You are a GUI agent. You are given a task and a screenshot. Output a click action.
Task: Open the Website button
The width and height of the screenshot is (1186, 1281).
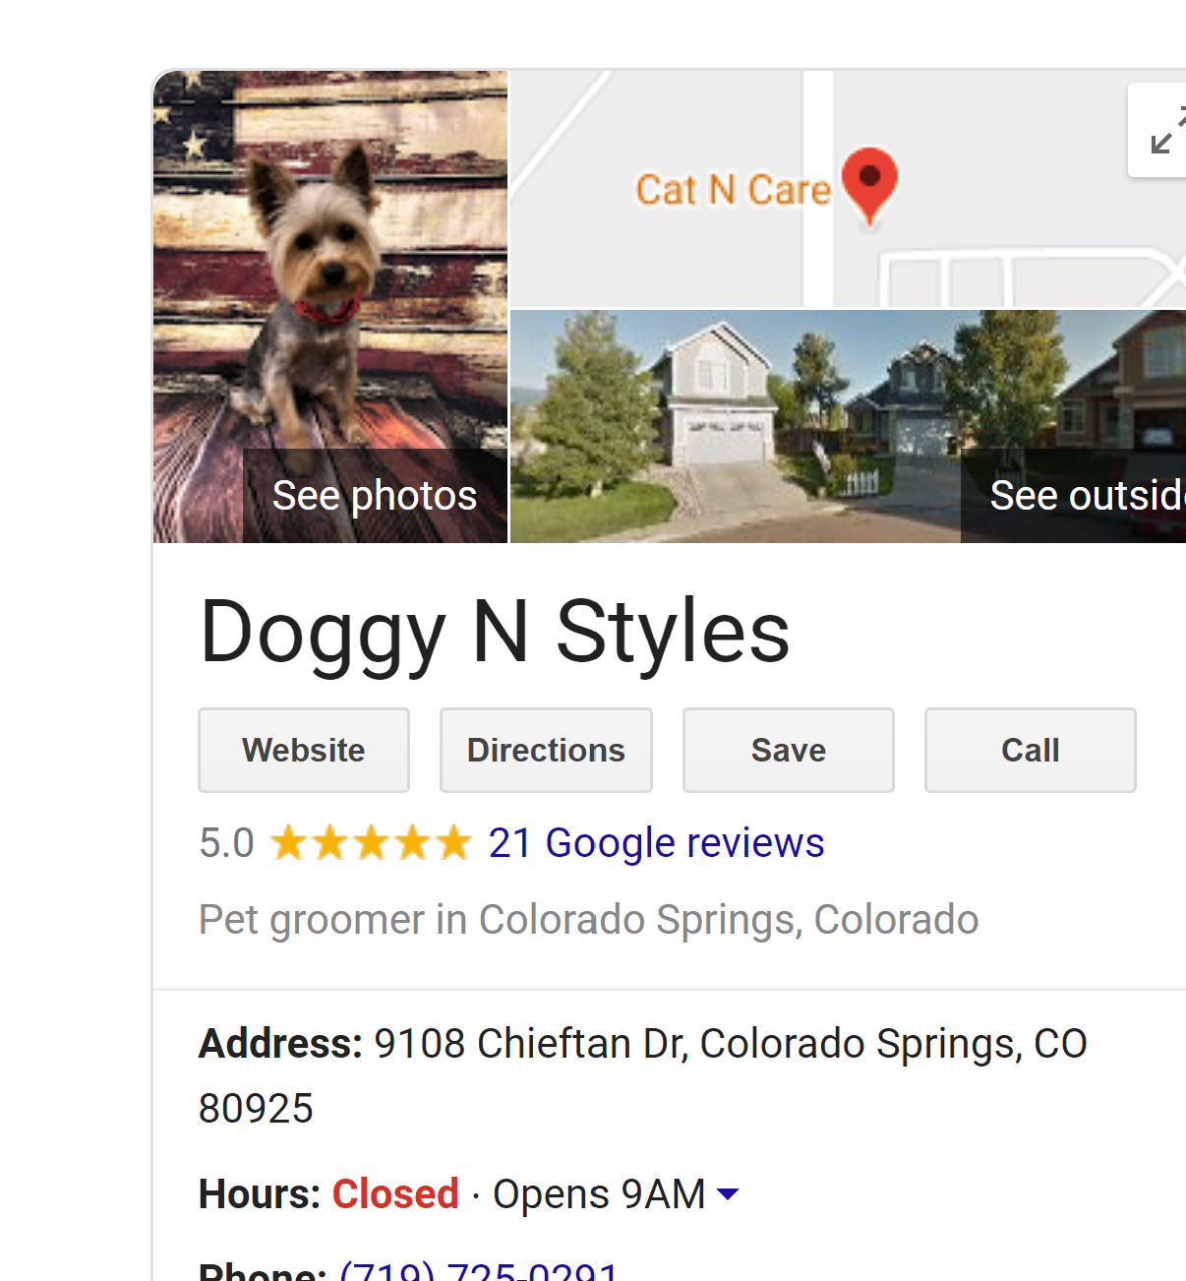tap(304, 750)
